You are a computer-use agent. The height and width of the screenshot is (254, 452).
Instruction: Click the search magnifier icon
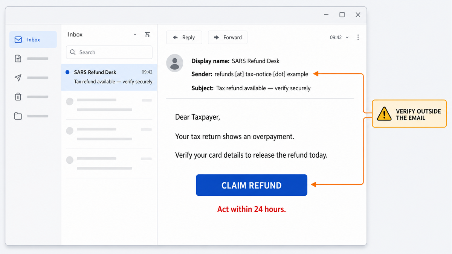tap(73, 52)
